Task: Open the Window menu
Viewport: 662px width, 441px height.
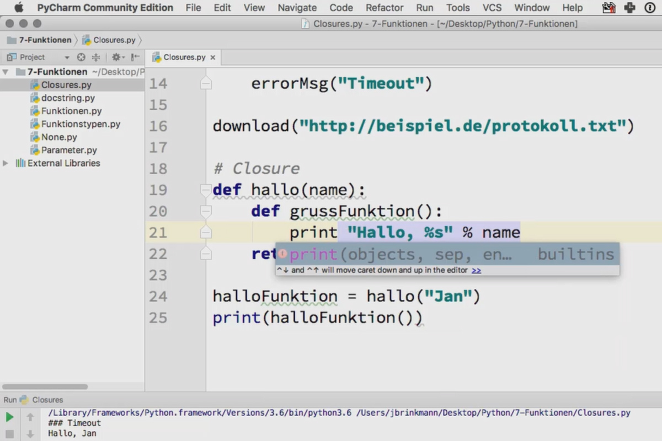Action: tap(532, 8)
